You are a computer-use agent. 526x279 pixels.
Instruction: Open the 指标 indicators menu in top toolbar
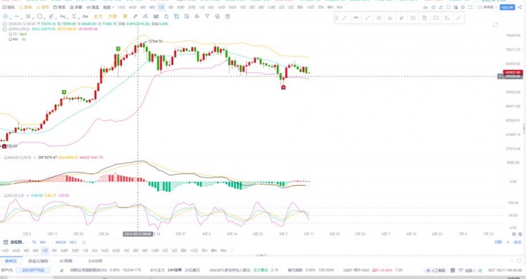(8, 7)
